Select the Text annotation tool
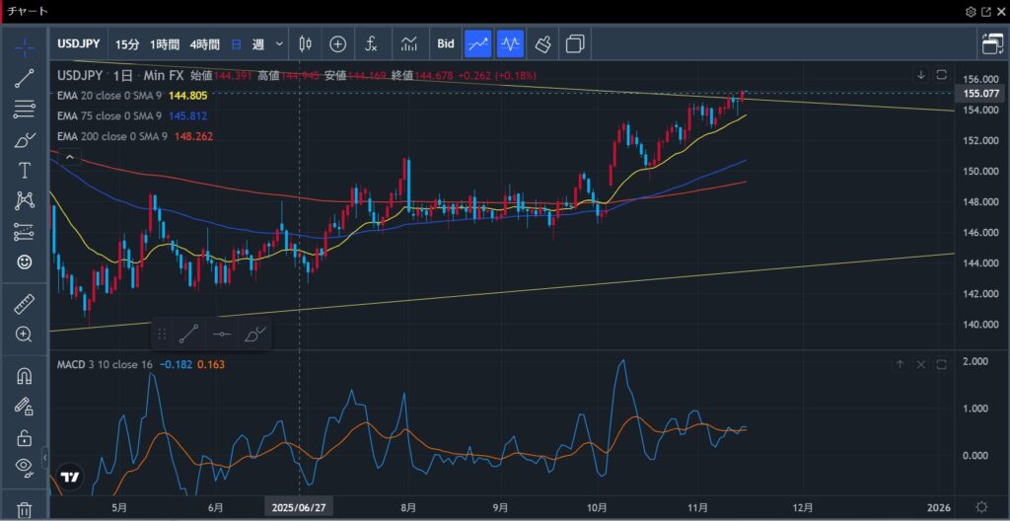Viewport: 1010px width, 521px height. coord(25,171)
